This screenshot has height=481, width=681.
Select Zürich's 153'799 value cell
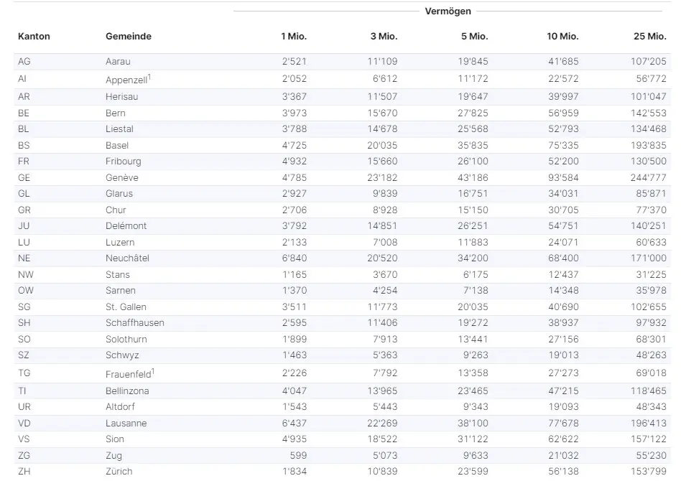click(x=649, y=472)
